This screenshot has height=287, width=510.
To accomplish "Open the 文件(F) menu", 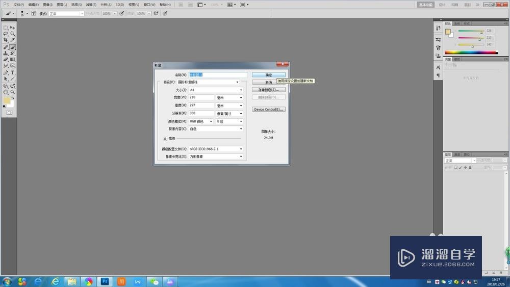I will pos(18,5).
